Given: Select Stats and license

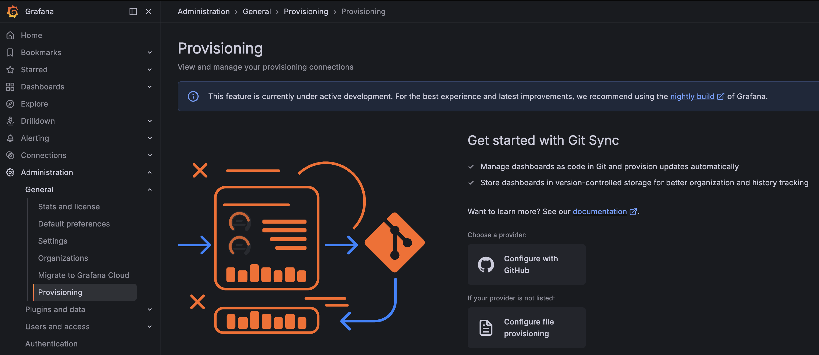Looking at the screenshot, I should (x=69, y=206).
